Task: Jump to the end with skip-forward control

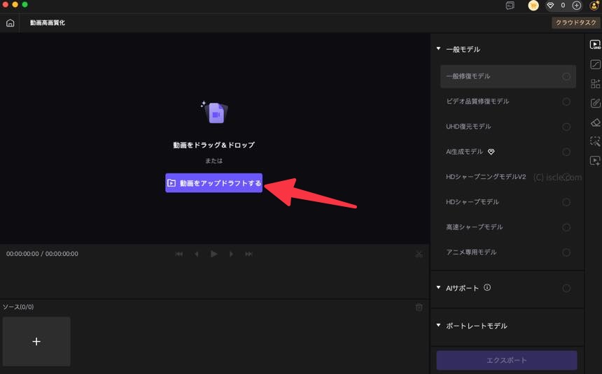Action: [248, 254]
